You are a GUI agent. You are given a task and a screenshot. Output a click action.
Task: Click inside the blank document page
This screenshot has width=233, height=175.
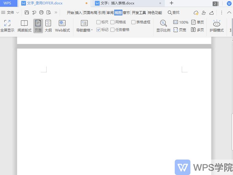pos(114,112)
